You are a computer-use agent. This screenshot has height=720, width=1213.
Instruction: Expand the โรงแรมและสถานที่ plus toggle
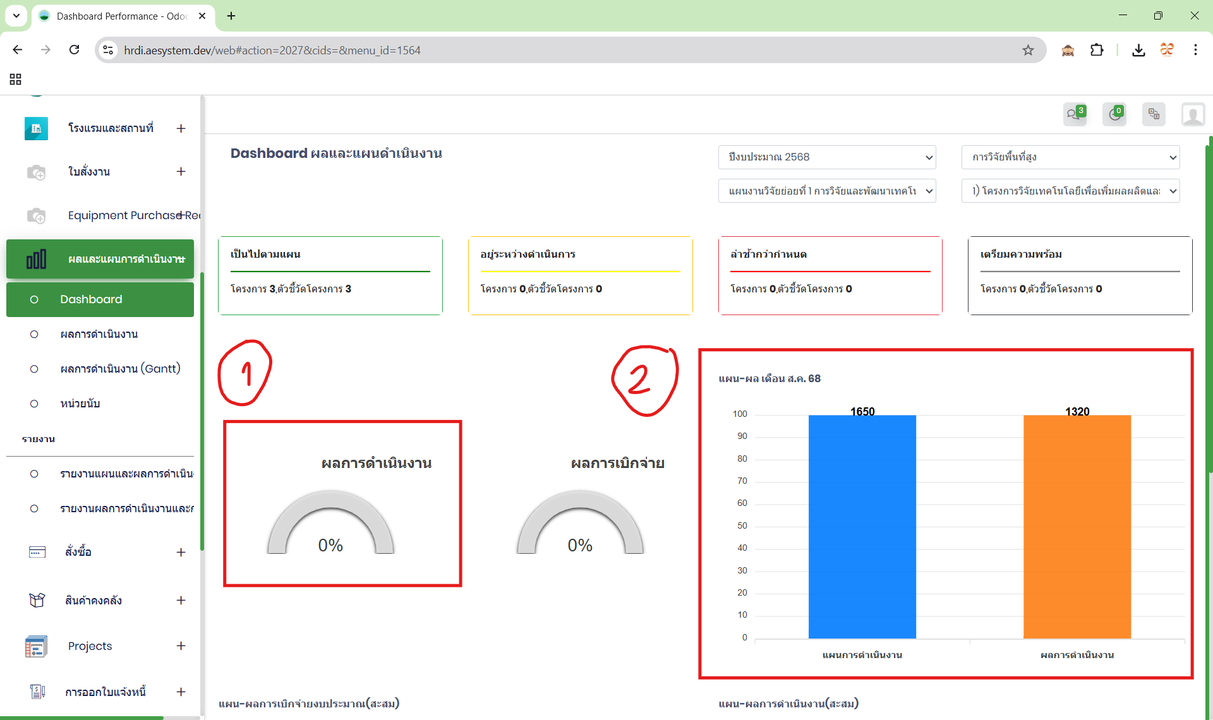(x=181, y=128)
